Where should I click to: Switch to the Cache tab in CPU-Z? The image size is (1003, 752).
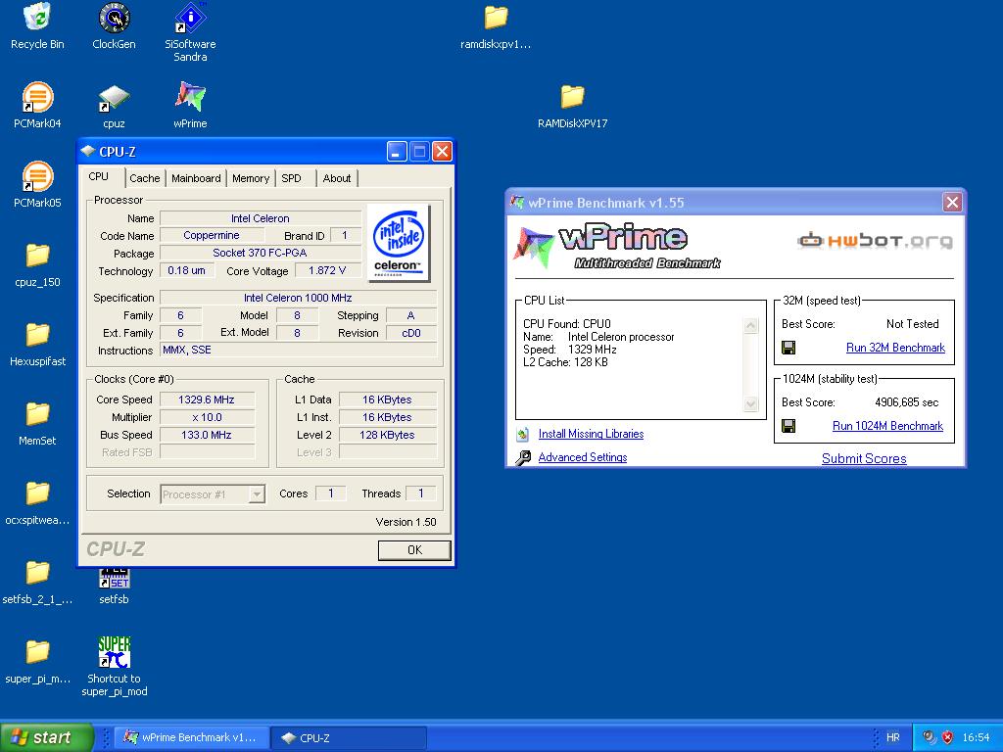click(145, 178)
